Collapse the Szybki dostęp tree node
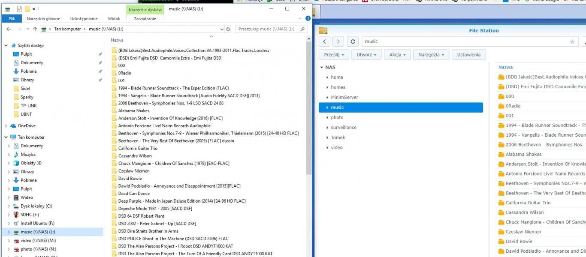Screen dimensions: 586x257 tap(6, 45)
